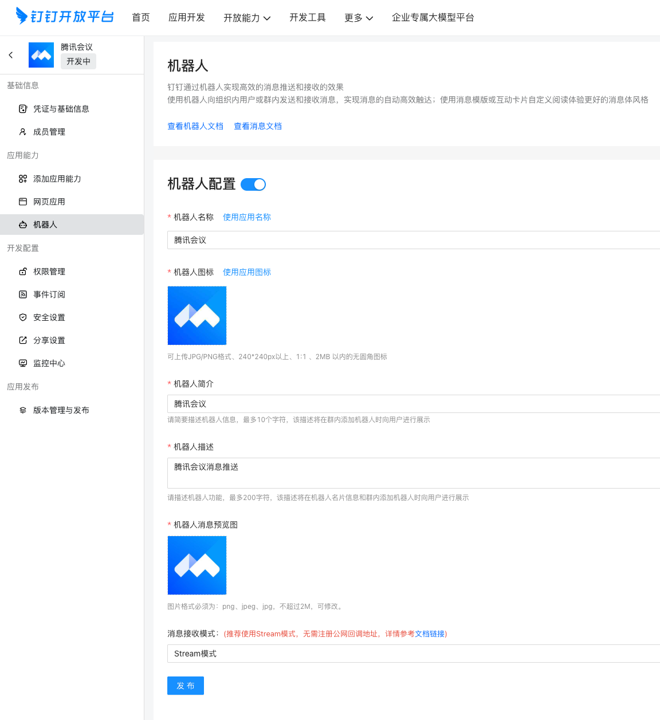The height and width of the screenshot is (720, 660).
Task: Click the 应用能力 section label
Action: (x=23, y=155)
